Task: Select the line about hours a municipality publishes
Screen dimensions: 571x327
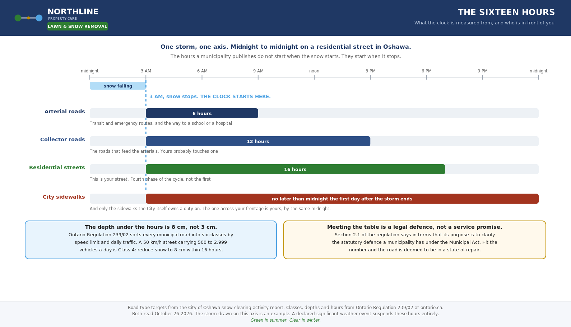Action: coord(286,57)
